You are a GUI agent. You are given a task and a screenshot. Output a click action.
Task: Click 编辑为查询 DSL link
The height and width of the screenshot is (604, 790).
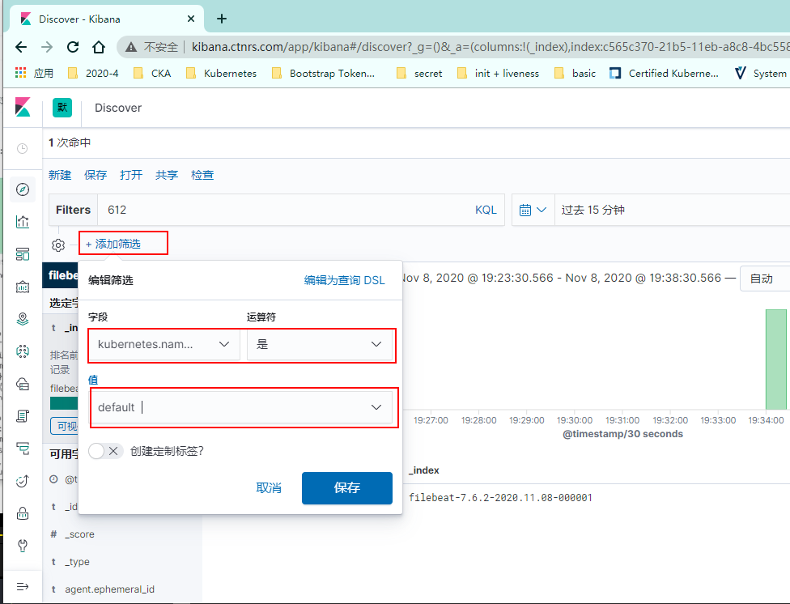coord(345,280)
